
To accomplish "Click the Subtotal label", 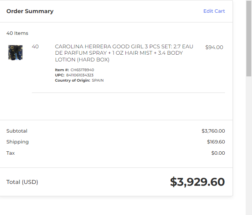I will [x=17, y=131].
